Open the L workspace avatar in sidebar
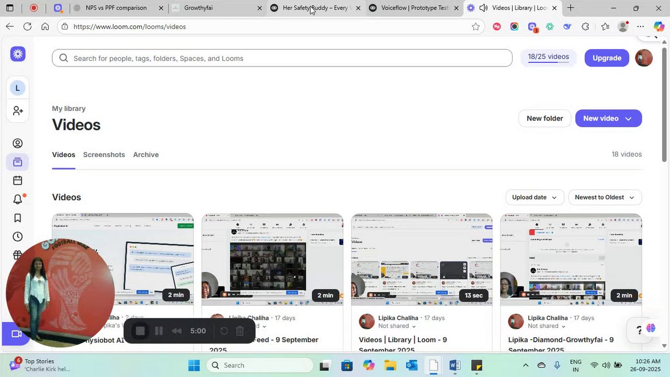670x377 pixels. coord(17,88)
